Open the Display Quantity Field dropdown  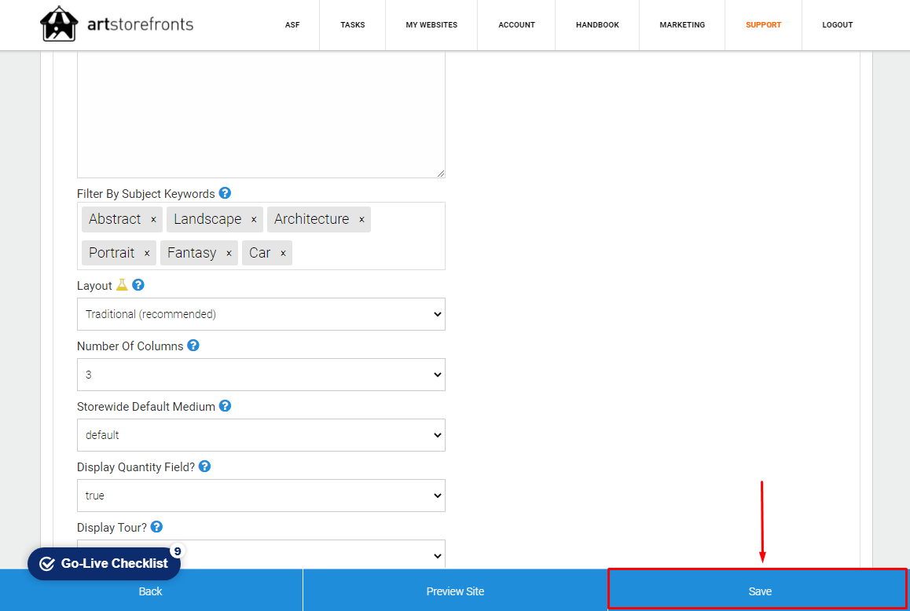click(261, 496)
